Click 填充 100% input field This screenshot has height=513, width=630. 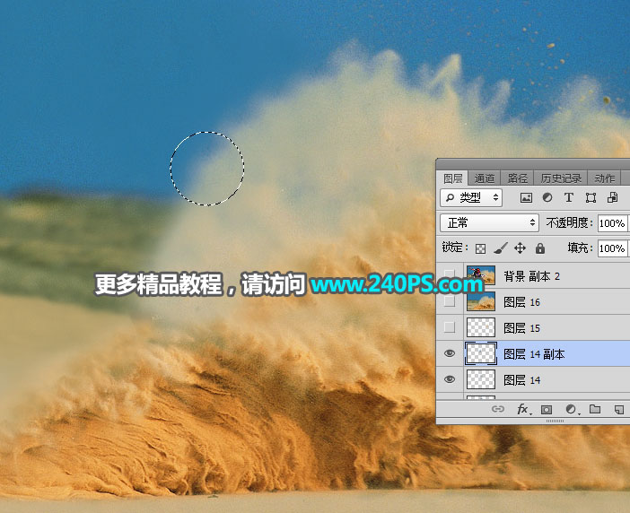click(x=613, y=248)
